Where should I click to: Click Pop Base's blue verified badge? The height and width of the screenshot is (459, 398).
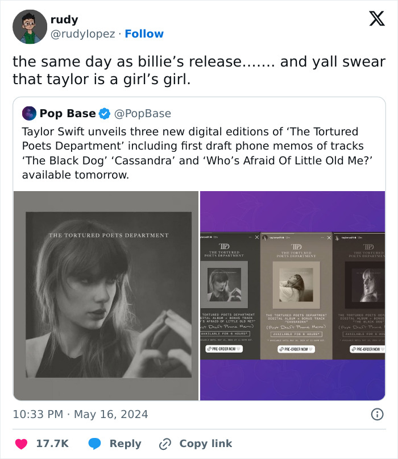(x=103, y=113)
